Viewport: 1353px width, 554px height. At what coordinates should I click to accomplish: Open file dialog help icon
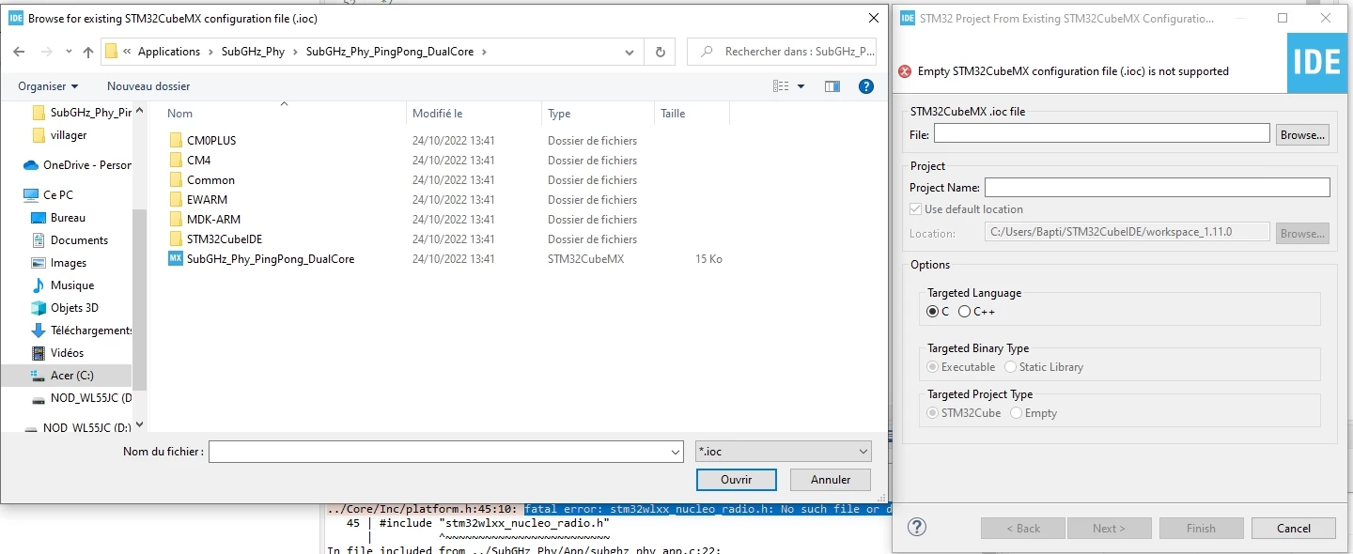pos(867,86)
